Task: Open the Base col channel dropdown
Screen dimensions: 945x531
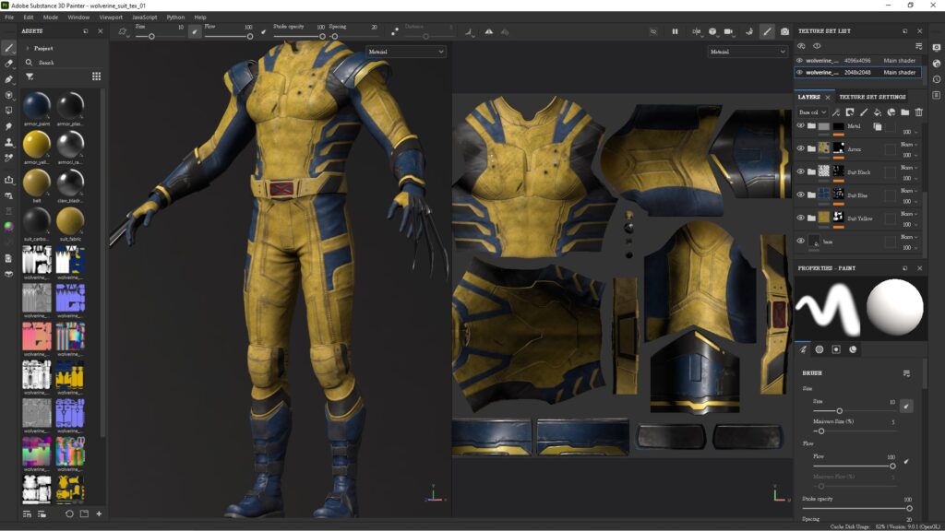Action: coord(813,112)
